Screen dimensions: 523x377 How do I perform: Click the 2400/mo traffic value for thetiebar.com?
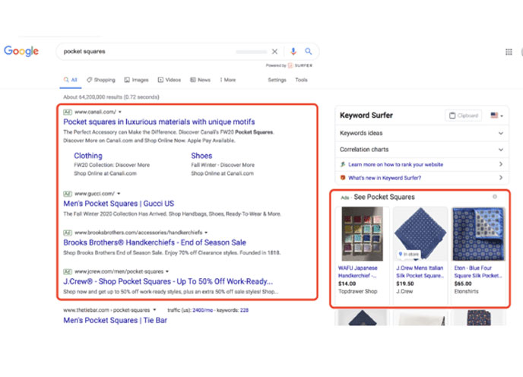click(202, 310)
